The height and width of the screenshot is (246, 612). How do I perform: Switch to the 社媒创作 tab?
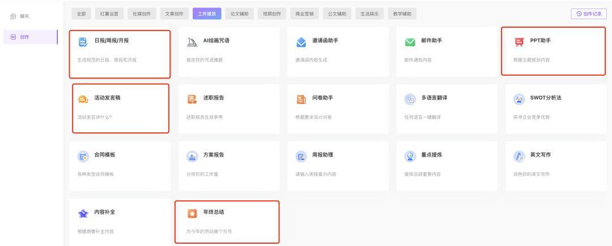coord(142,14)
